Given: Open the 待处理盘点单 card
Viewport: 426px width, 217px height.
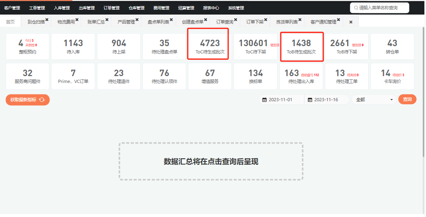Looking at the screenshot, I should 164,47.
